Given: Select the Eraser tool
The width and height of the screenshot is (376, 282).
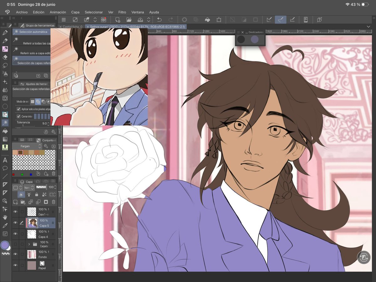Looking at the screenshot, I should (x=5, y=57).
